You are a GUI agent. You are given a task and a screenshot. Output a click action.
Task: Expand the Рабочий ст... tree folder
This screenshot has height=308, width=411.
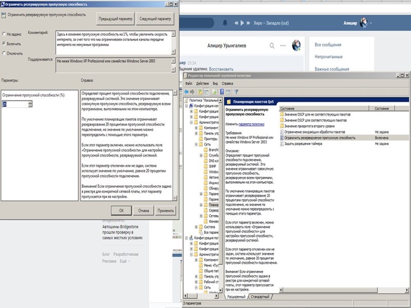click(x=196, y=282)
